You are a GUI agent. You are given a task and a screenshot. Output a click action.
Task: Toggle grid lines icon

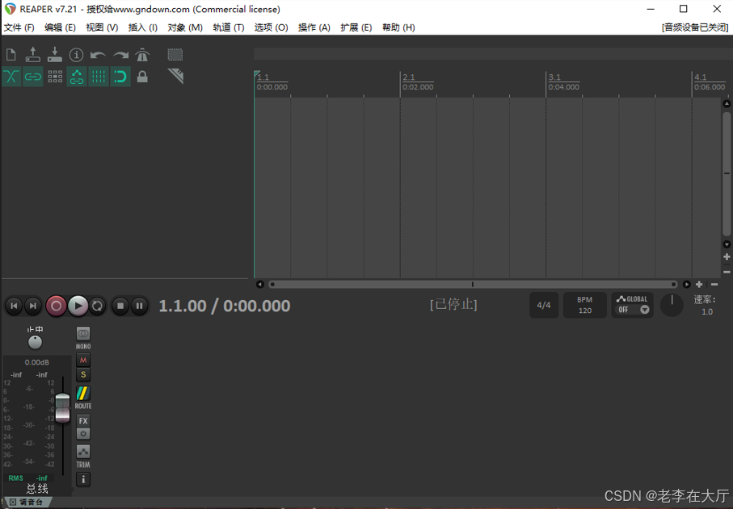pos(98,77)
